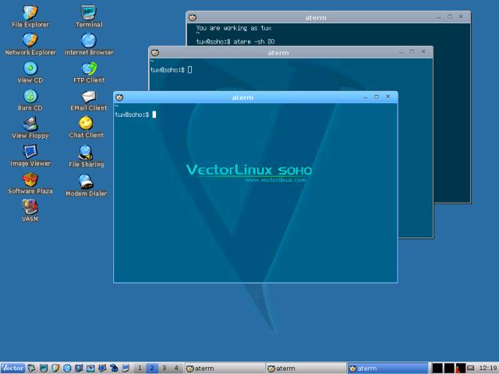Open the Vector start menu button
Screen dimensions: 499x374
(x=12, y=369)
